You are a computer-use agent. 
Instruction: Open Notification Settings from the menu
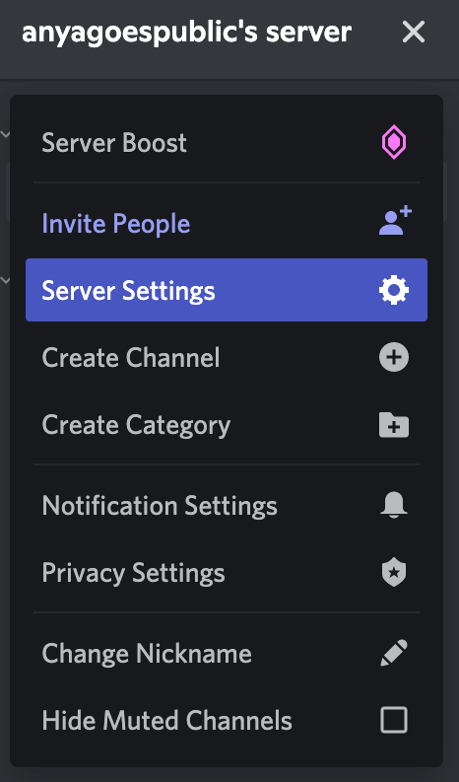coord(227,505)
